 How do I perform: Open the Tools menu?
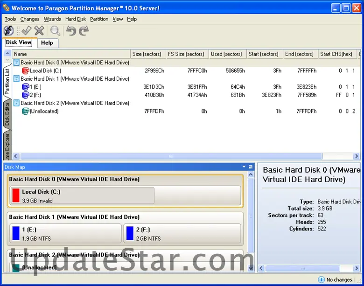click(x=10, y=19)
